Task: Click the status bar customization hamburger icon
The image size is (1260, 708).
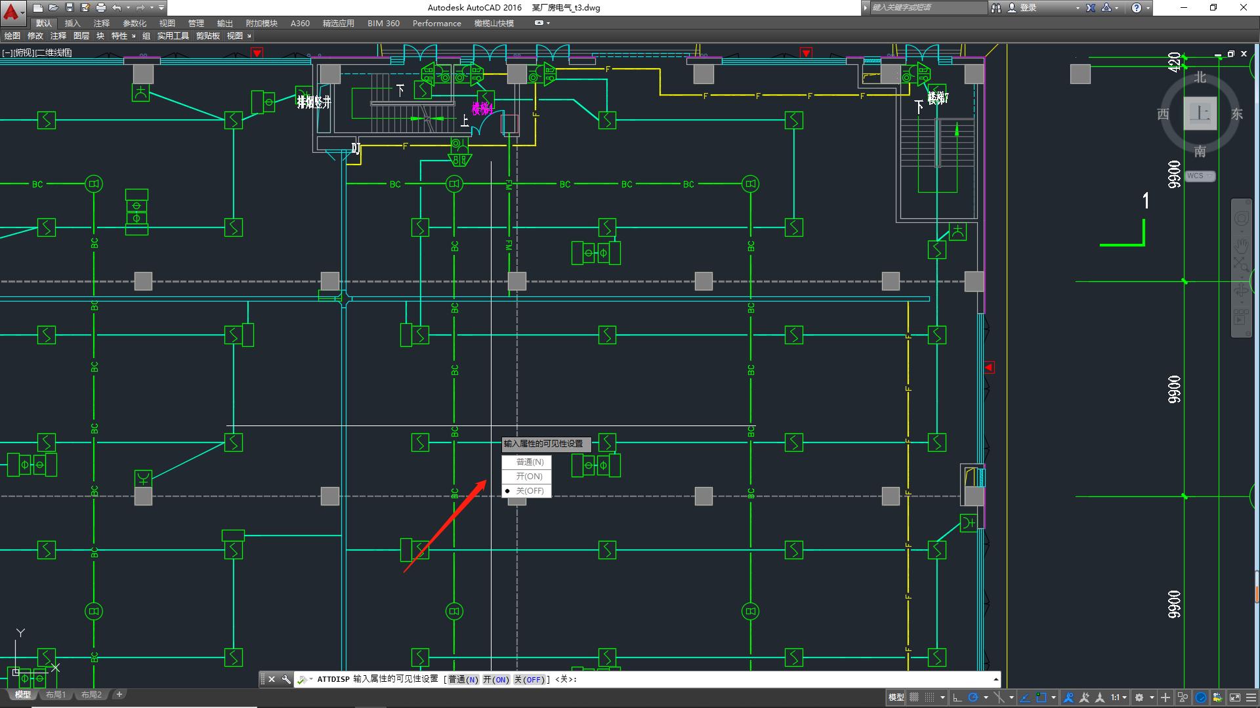Action: coord(1251,698)
